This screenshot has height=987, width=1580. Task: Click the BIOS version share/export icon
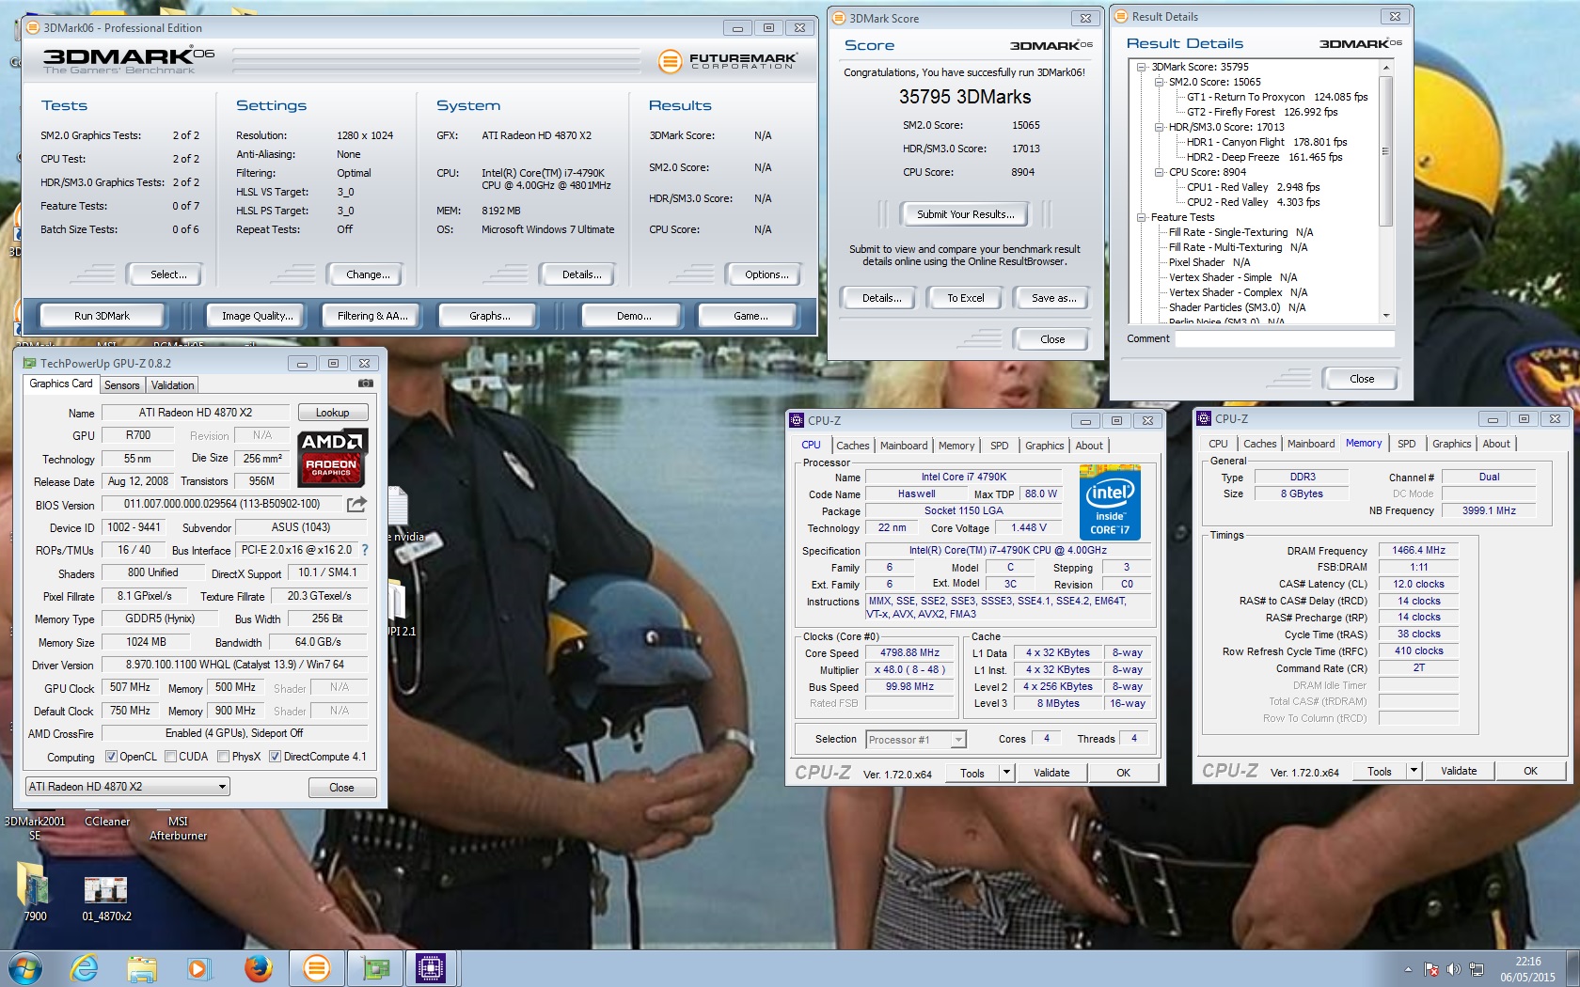[x=356, y=505]
